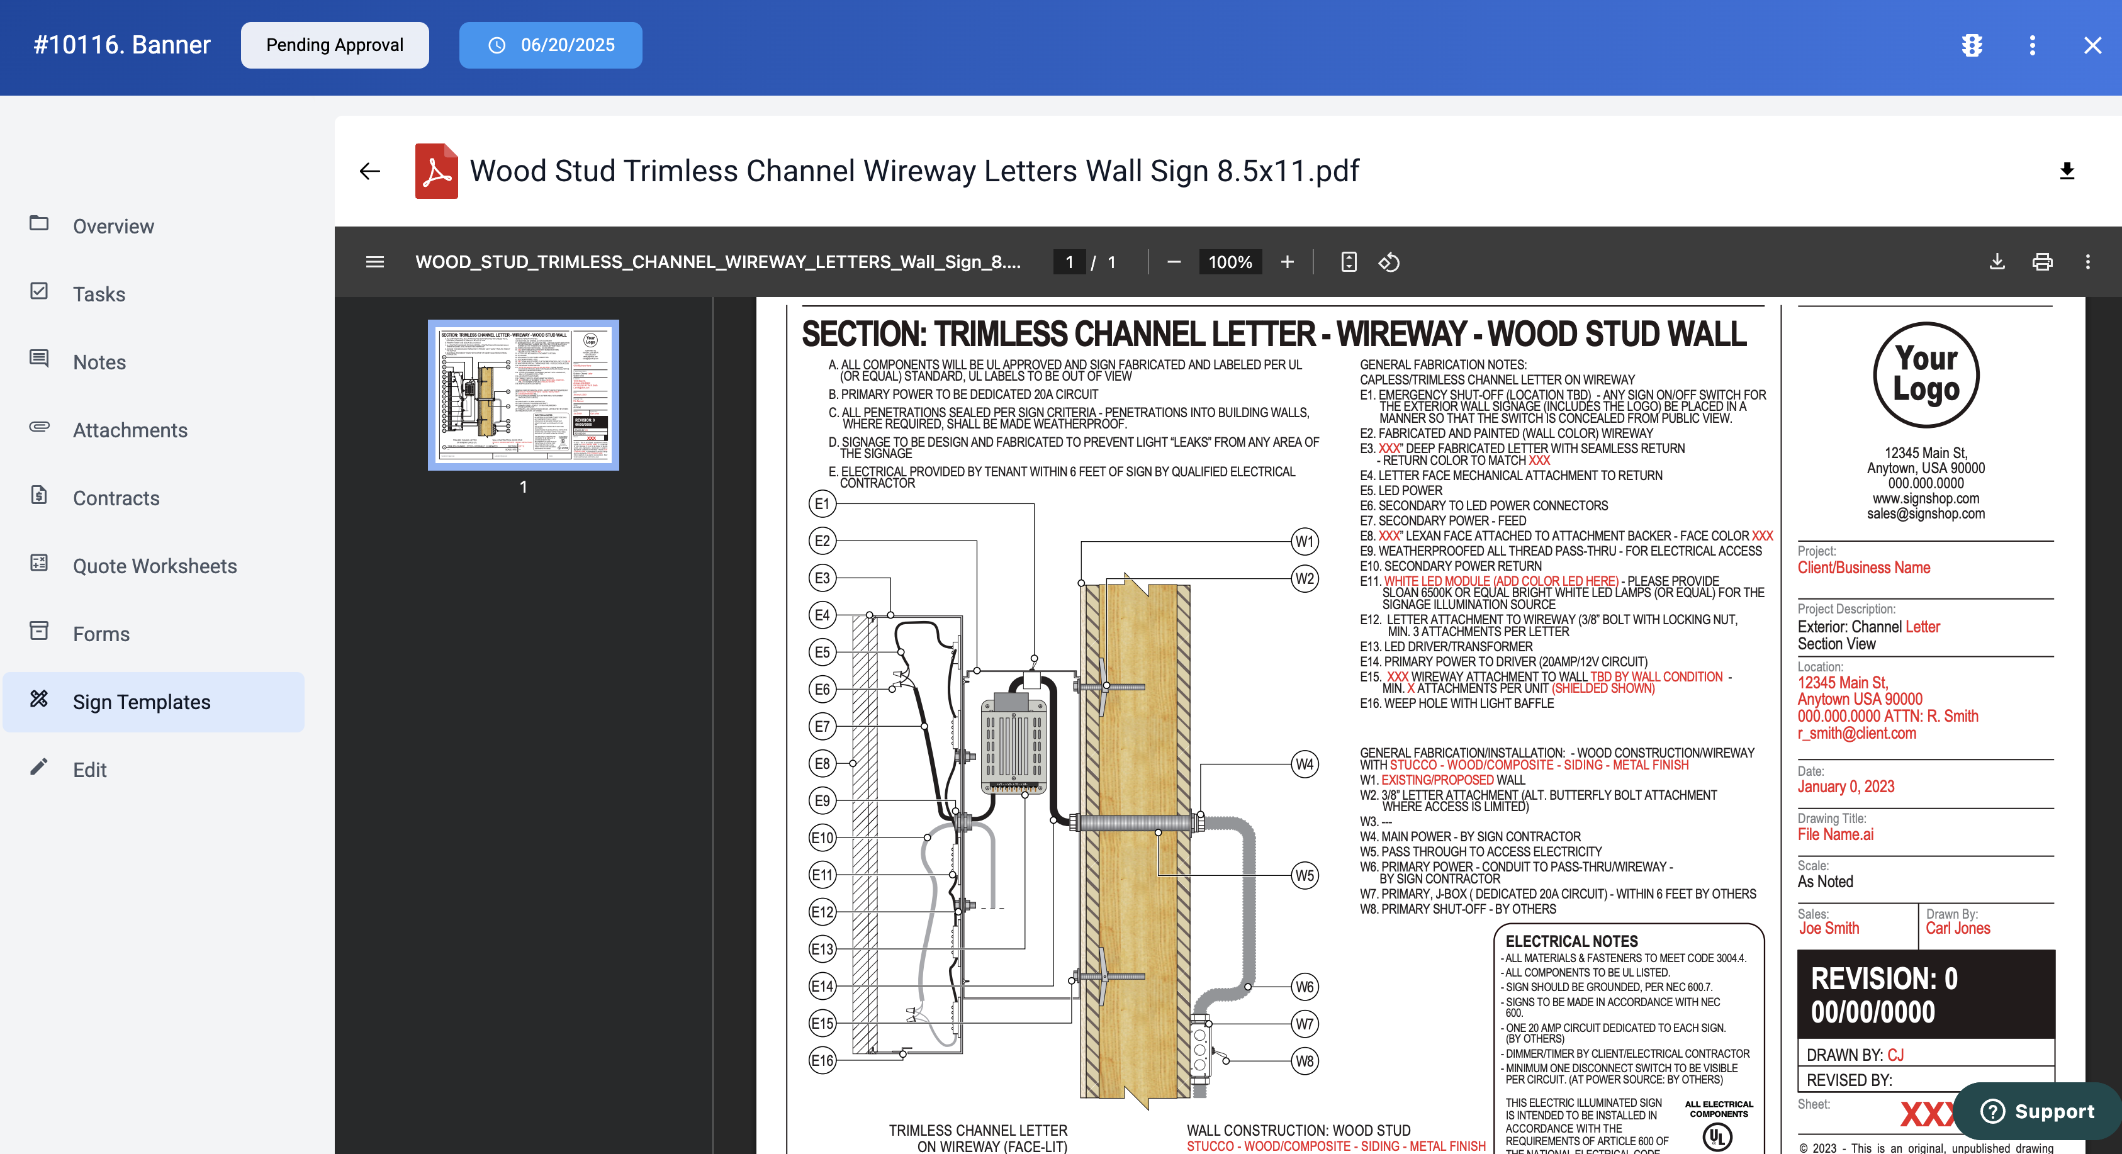Open the header three-dot options menu
This screenshot has width=2122, height=1154.
pos(2032,45)
